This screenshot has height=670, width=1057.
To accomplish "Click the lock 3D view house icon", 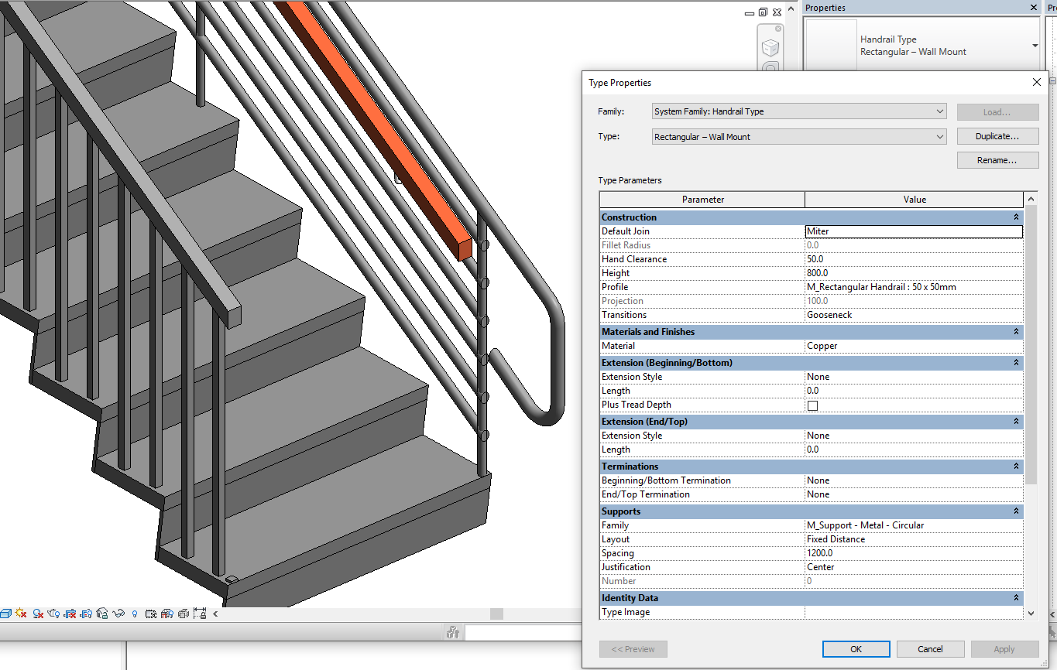I will (102, 614).
